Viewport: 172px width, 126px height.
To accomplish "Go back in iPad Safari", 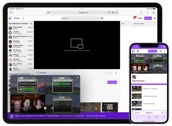I will tap(18, 13).
